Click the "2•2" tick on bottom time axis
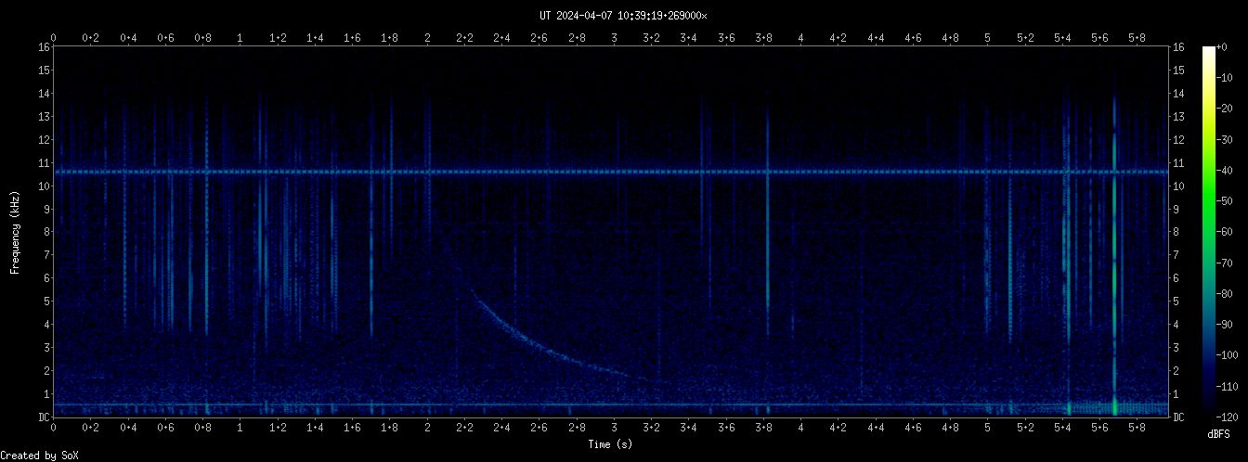This screenshot has height=462, width=1248. [464, 428]
